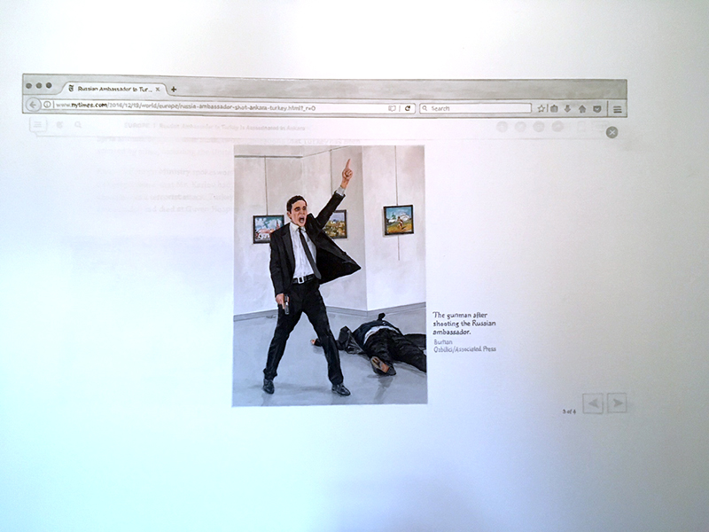Show bookmarks list icon next to star
Viewport: 709px width, 532px height.
(x=554, y=108)
